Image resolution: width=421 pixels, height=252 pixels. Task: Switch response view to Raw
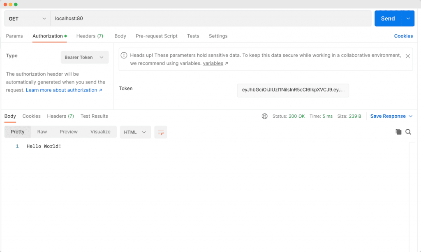tap(42, 132)
